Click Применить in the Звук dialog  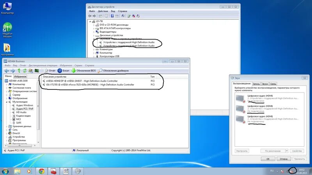click(x=299, y=159)
